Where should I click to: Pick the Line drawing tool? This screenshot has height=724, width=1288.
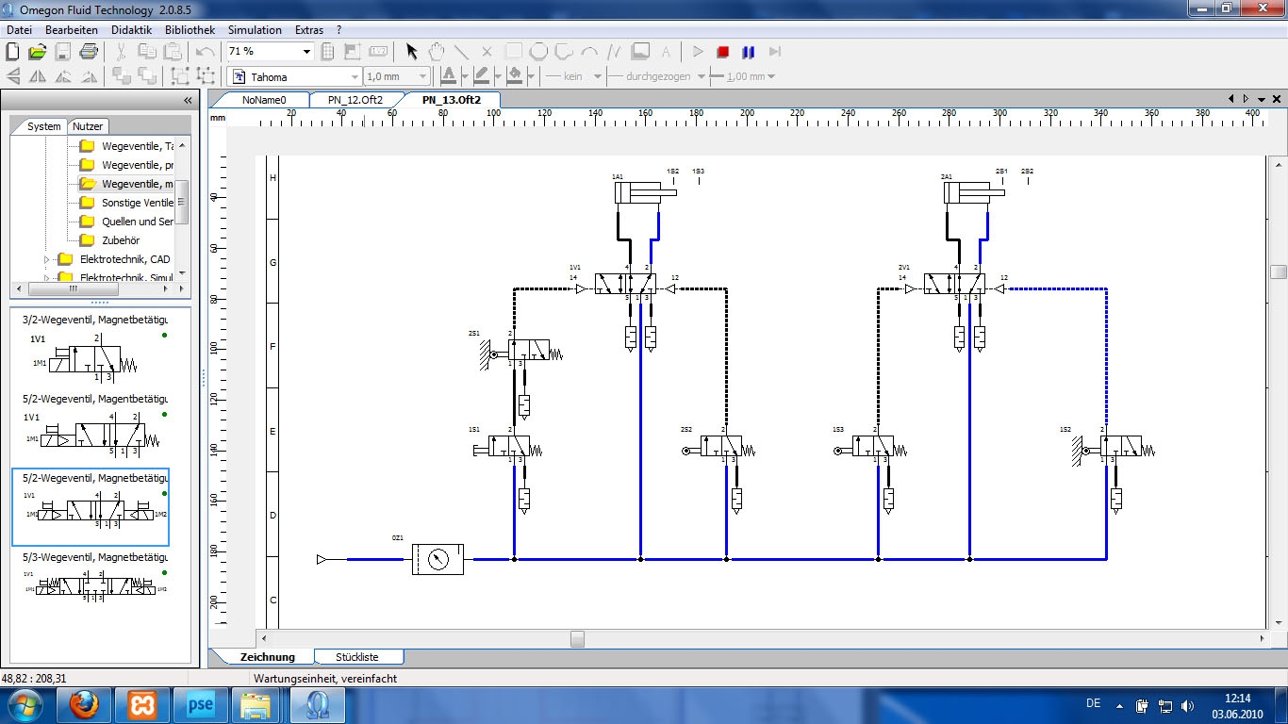pyautogui.click(x=460, y=52)
